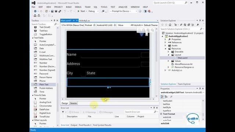The height and width of the screenshot is (132, 235).
Task: Open the BUILD menu
Action: tap(69, 7)
